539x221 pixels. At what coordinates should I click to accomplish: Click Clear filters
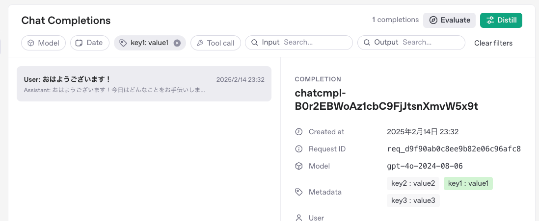[x=493, y=43]
